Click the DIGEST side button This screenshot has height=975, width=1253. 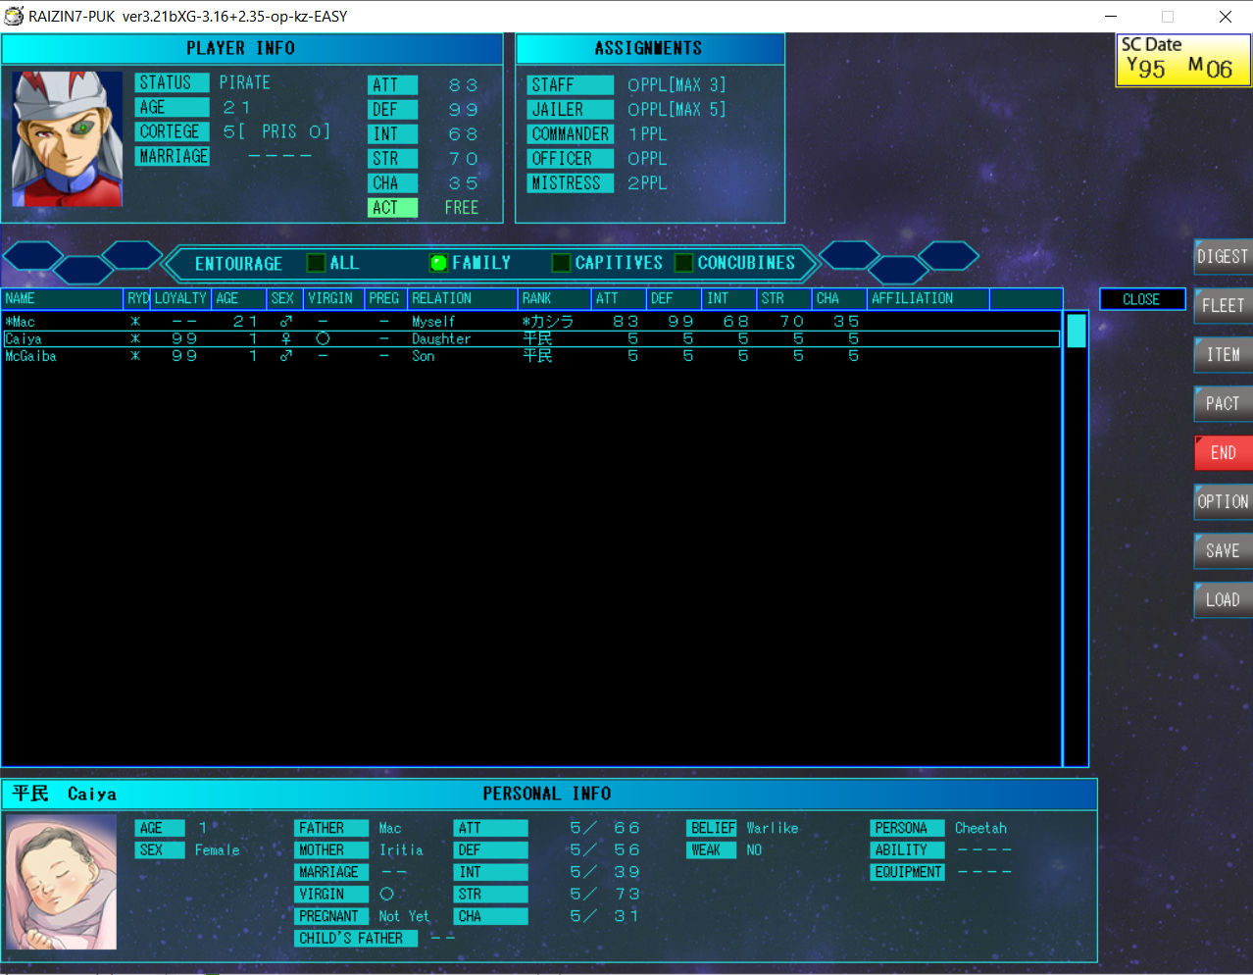(x=1222, y=257)
